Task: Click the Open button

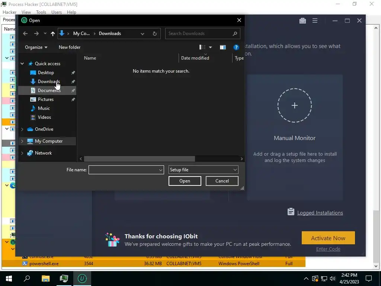Action: [x=185, y=181]
